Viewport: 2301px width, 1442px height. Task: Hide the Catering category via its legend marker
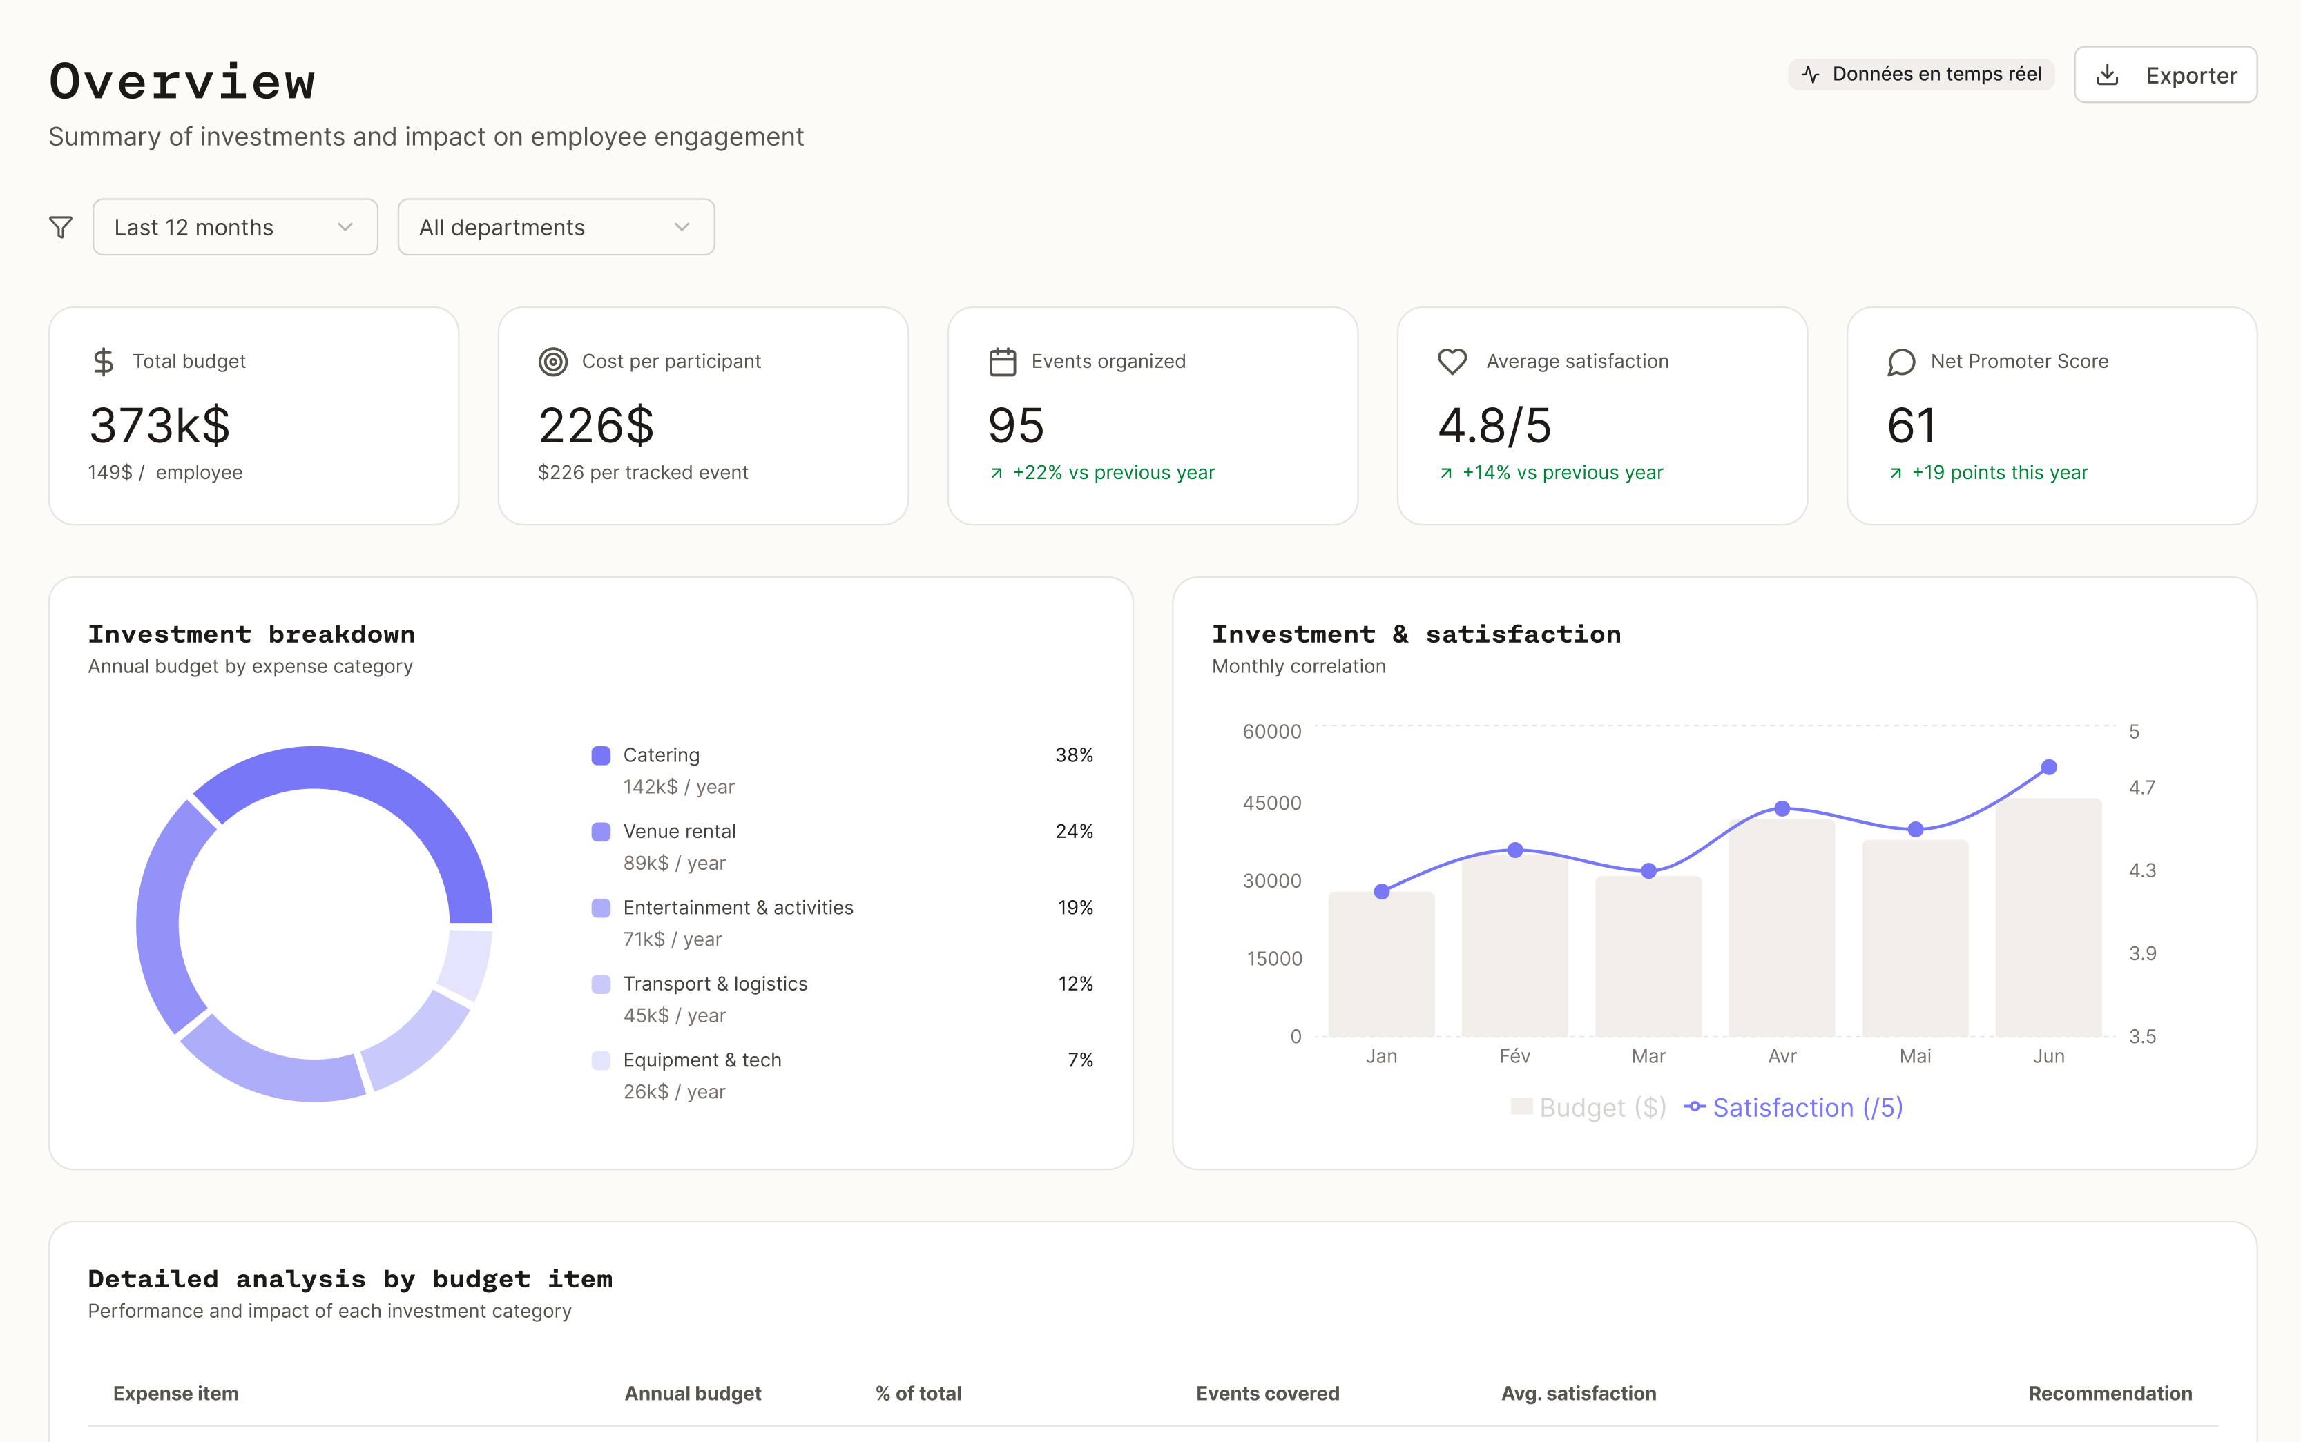coord(601,754)
